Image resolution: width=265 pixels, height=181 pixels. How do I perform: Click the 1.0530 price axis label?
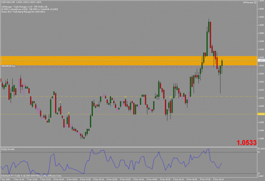pyautogui.click(x=261, y=66)
